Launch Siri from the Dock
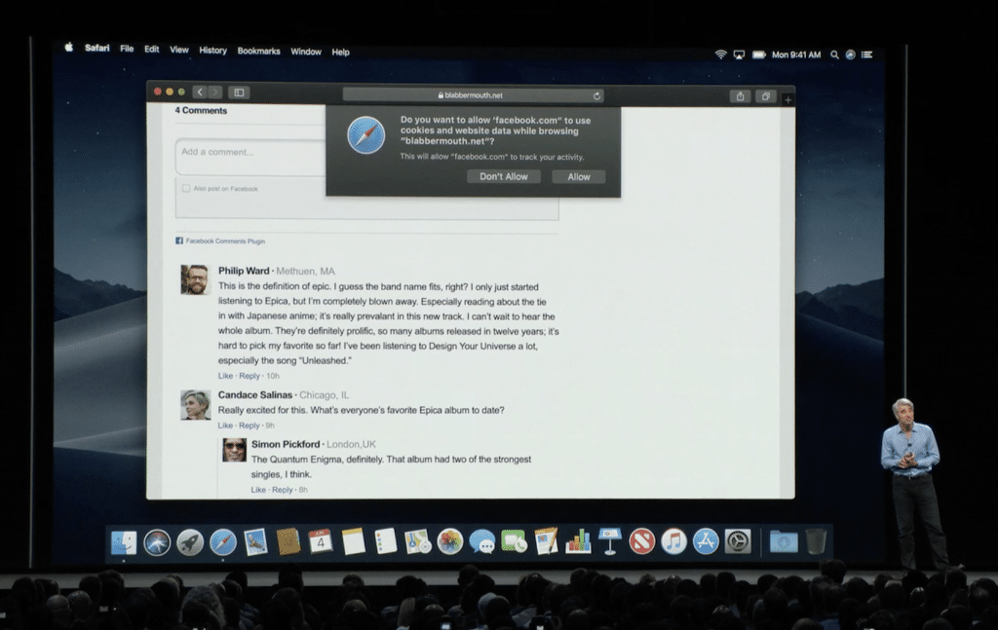The image size is (998, 630). click(x=157, y=542)
